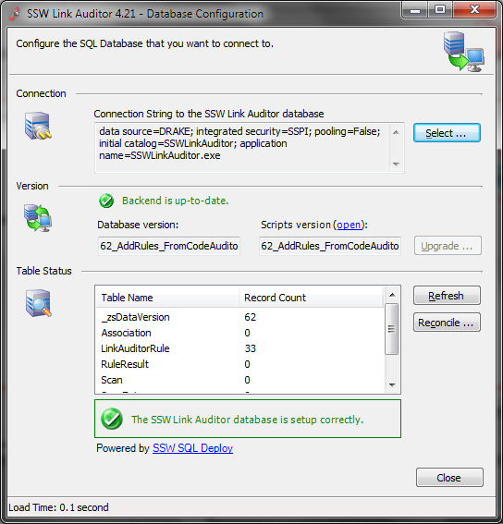Select the Scan table row

coord(239,380)
